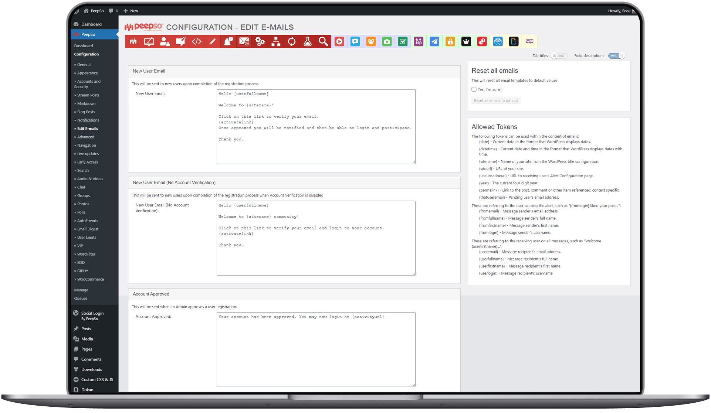Open WordFilter red icon
The image size is (711, 413).
point(482,42)
